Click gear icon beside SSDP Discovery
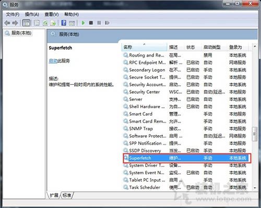 coord(126,150)
